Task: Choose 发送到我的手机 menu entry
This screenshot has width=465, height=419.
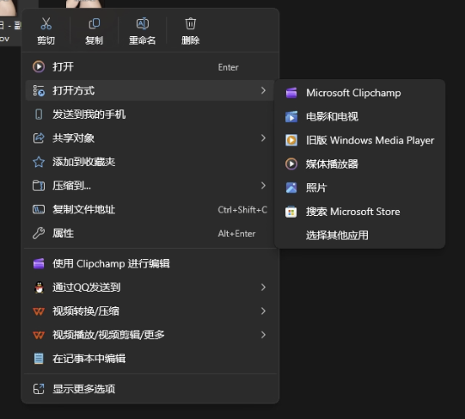Action: click(x=150, y=114)
